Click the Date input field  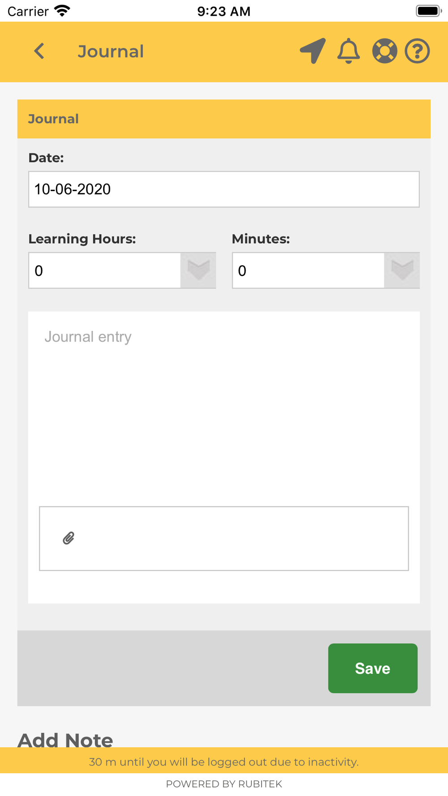coord(224,189)
